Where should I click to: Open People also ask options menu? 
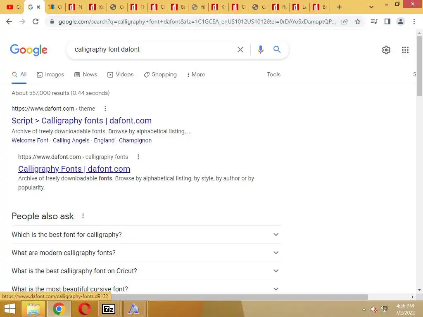(x=83, y=216)
